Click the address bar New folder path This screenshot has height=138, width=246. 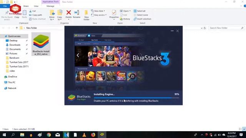pos(32,28)
